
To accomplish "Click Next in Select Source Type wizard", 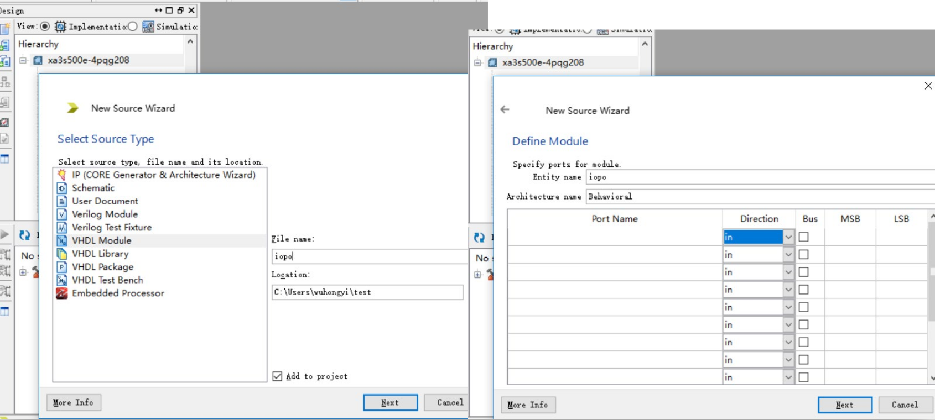I will [x=391, y=402].
